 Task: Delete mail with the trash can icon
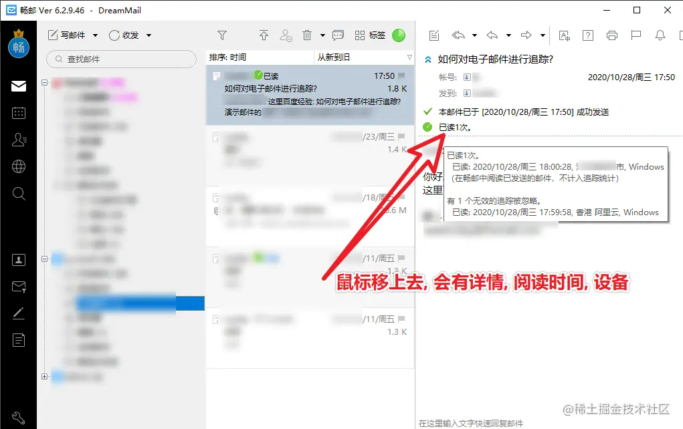click(x=307, y=35)
